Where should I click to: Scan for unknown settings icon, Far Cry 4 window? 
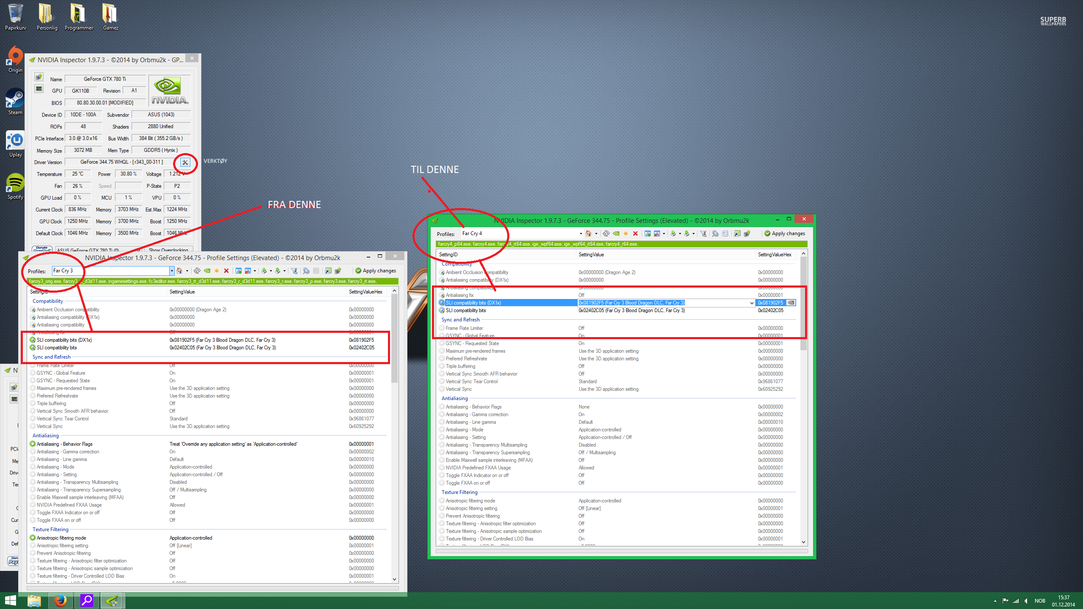pos(715,233)
